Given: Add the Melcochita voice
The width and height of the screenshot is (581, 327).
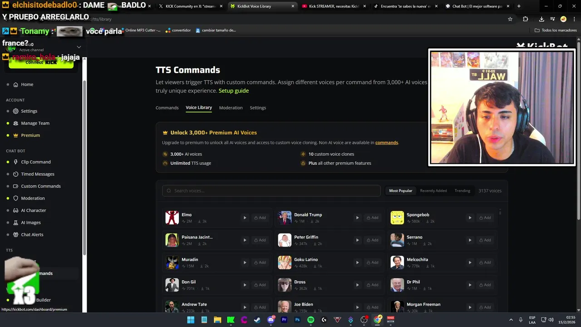Looking at the screenshot, I should pyautogui.click(x=485, y=263).
